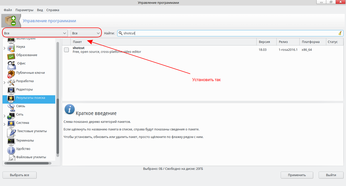Select the Терминалы category

[x=25, y=141]
